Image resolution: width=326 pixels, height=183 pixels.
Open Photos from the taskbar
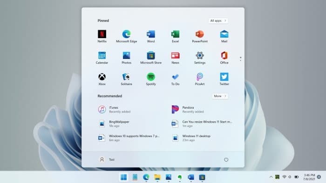169,177
